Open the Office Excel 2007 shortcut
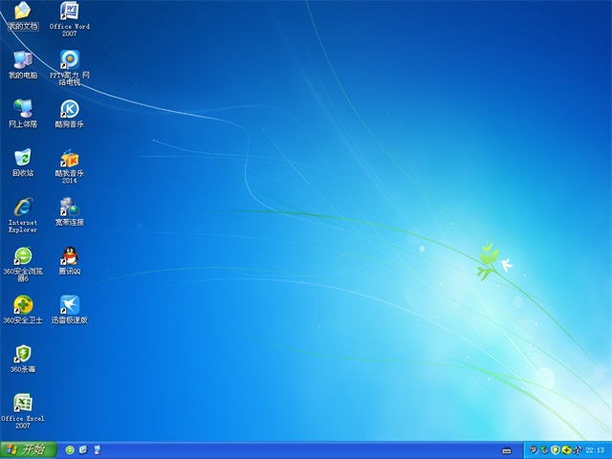The width and height of the screenshot is (612, 459). 23,404
